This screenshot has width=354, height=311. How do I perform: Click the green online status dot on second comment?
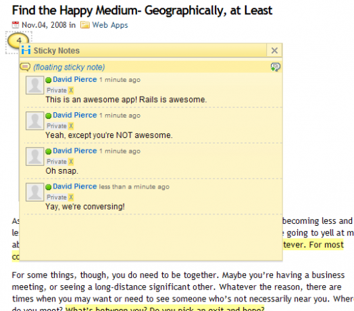click(49, 116)
